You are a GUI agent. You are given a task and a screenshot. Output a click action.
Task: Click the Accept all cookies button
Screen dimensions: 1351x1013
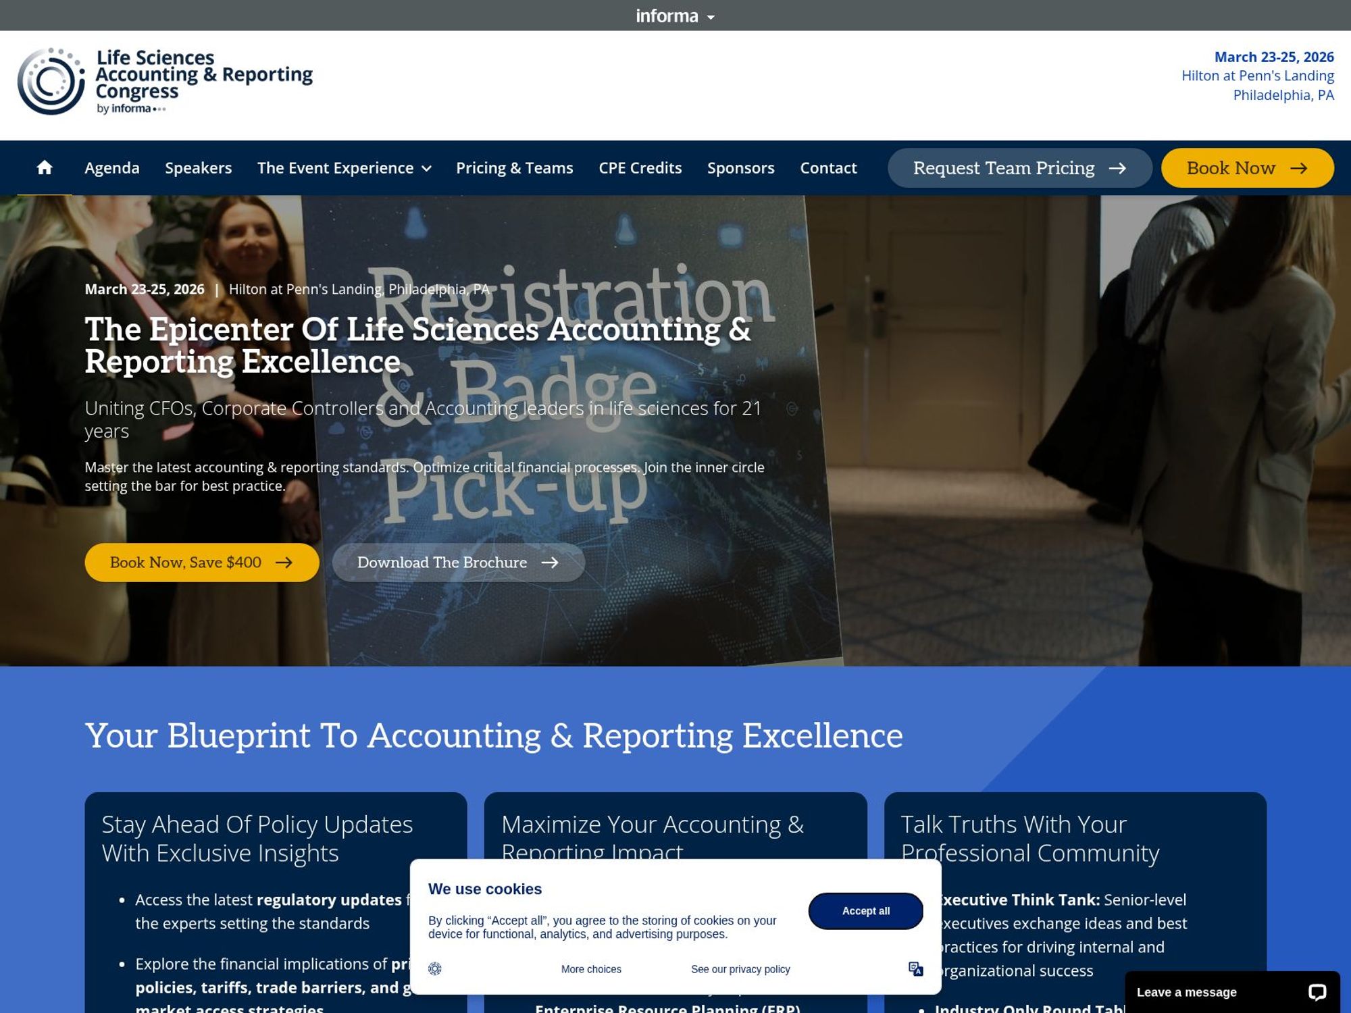click(x=865, y=910)
